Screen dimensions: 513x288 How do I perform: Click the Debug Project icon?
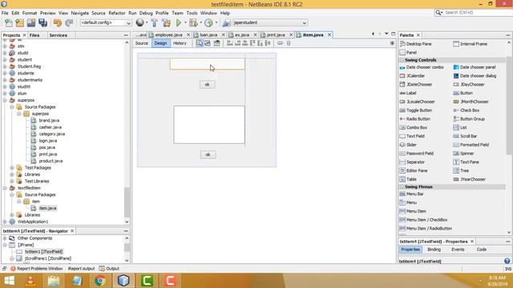pos(193,22)
